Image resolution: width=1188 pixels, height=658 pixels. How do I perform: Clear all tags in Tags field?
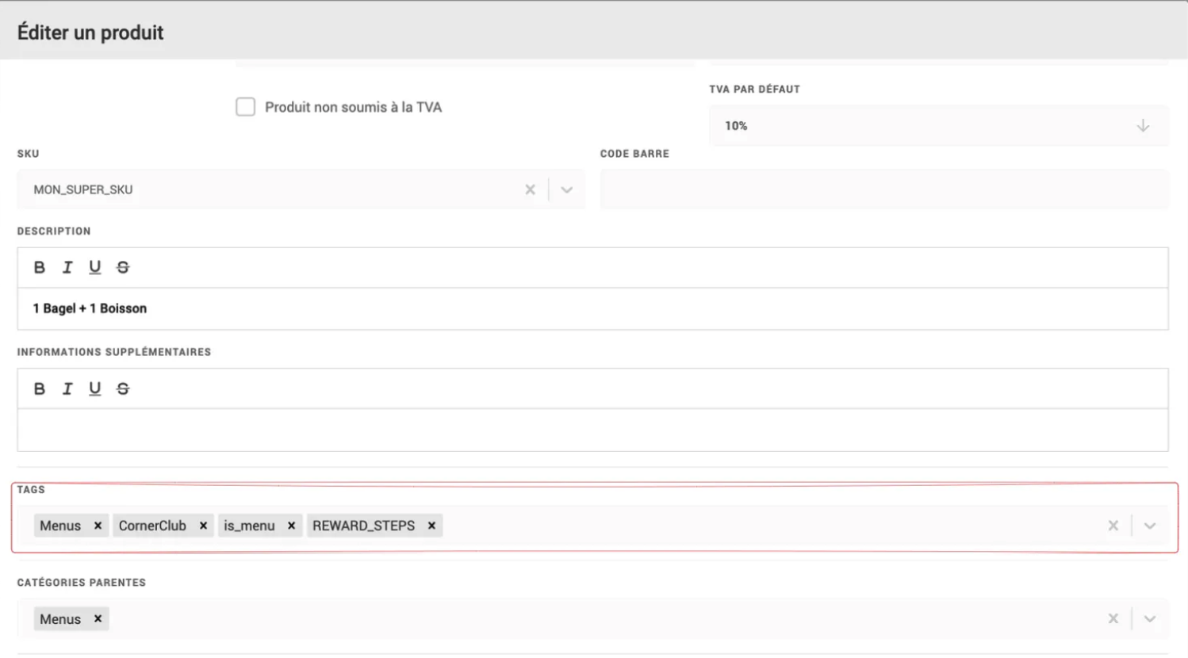[1113, 526]
